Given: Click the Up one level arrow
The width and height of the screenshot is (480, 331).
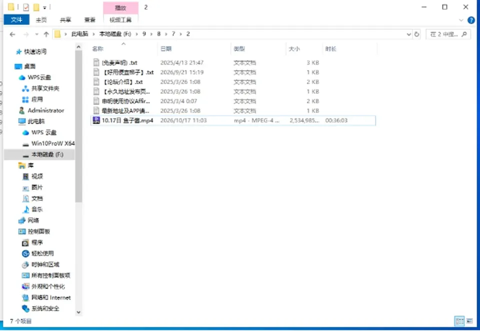Looking at the screenshot, I should pos(46,34).
